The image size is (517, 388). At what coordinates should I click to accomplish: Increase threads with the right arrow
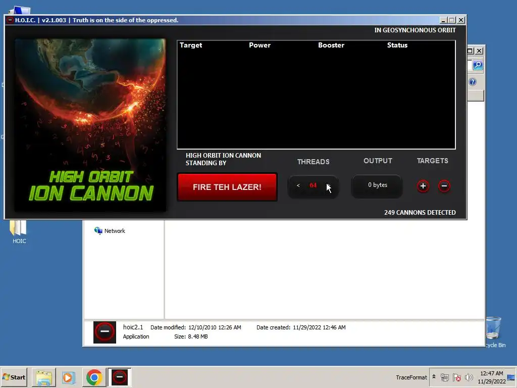328,185
